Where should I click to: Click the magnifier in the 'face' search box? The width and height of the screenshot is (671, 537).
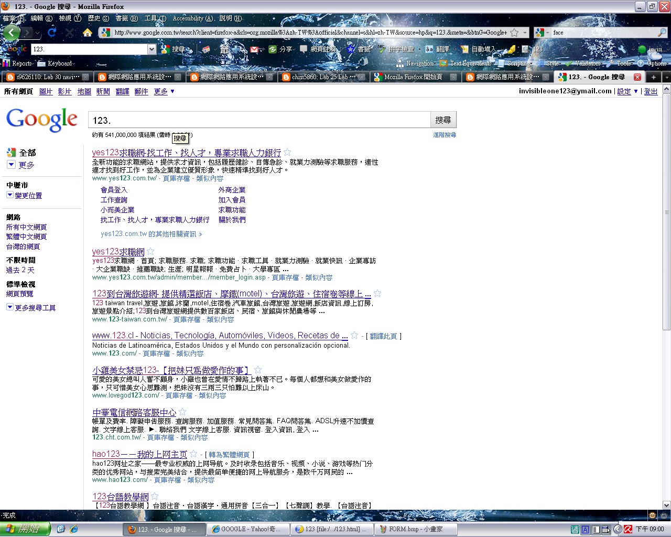tap(662, 33)
